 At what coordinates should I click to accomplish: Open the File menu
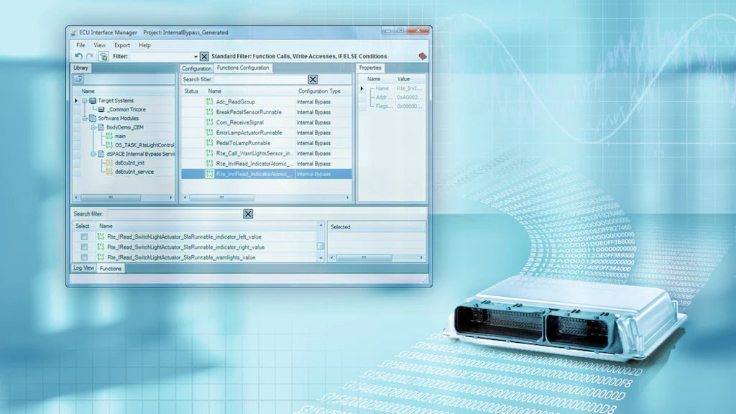[80, 45]
